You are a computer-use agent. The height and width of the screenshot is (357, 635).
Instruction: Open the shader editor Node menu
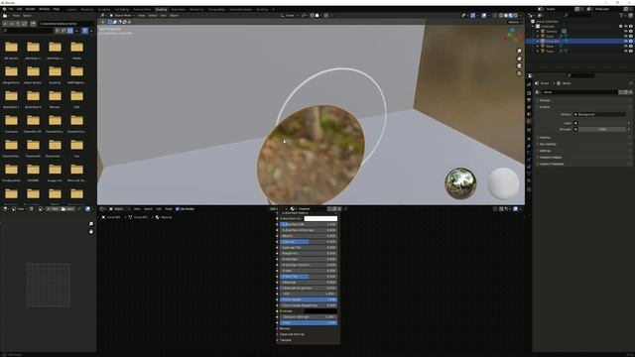[168, 209]
